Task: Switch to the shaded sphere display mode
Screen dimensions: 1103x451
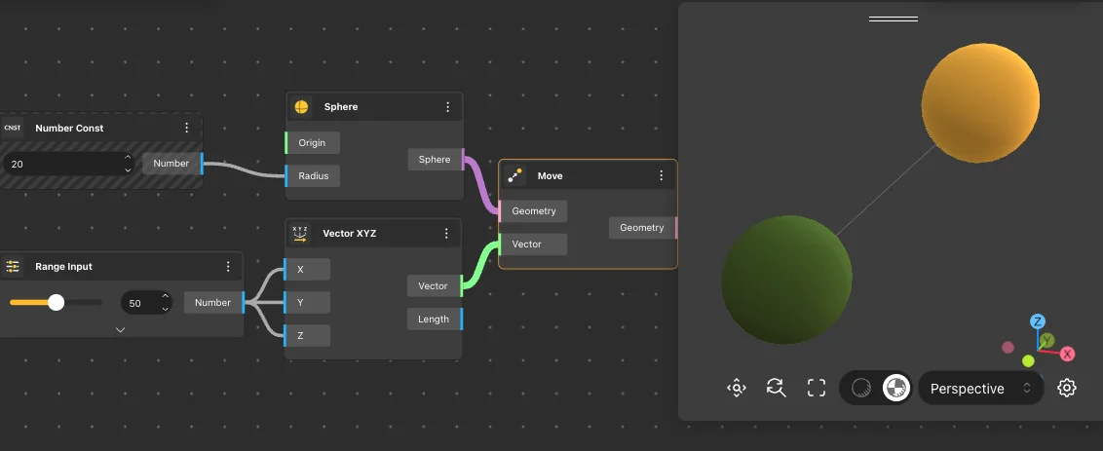Action: pyautogui.click(x=861, y=389)
